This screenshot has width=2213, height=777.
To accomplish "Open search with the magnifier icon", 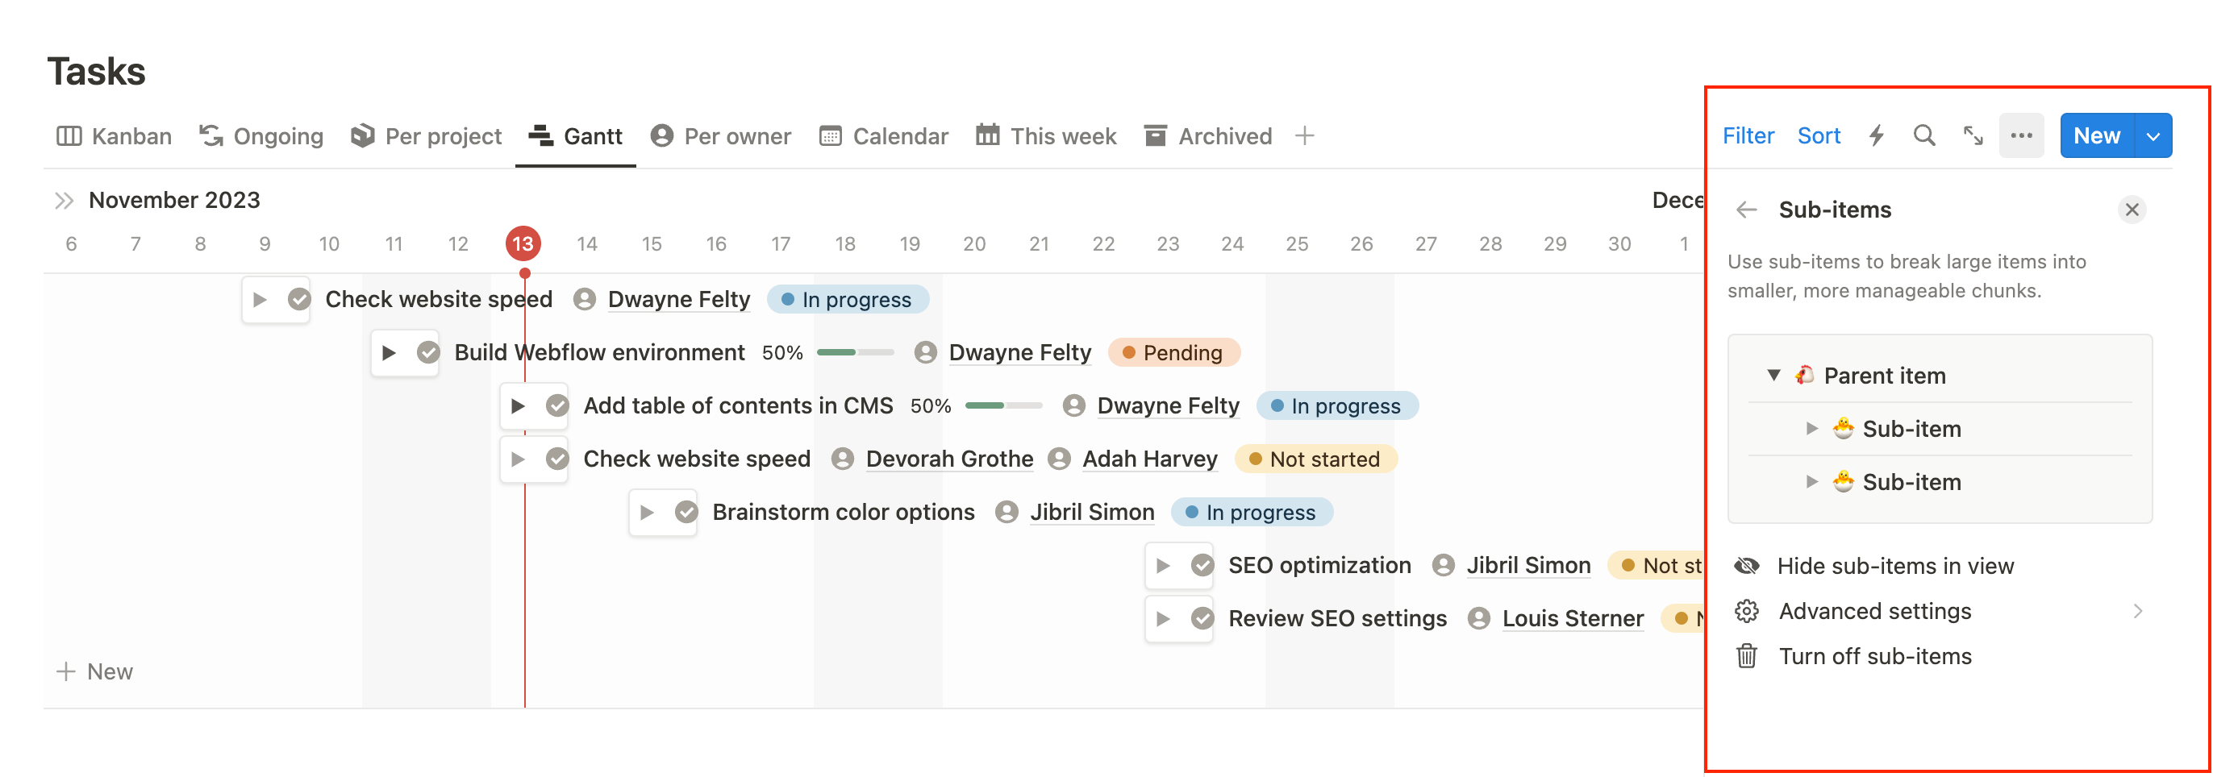I will coord(1924,135).
